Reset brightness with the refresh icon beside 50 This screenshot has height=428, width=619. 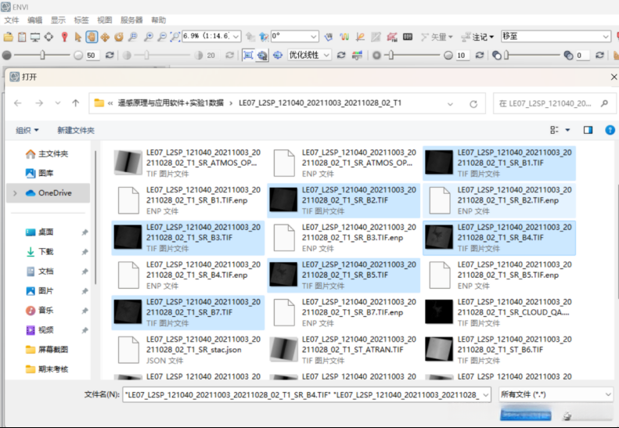point(110,56)
